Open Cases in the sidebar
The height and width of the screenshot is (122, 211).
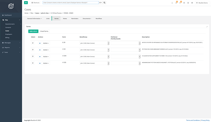pyautogui.click(x=7, y=31)
